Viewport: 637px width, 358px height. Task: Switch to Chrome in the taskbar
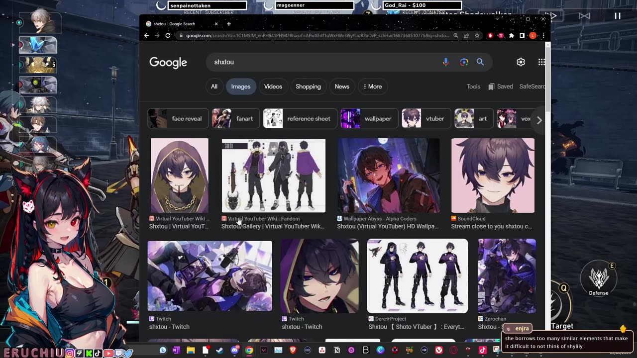(x=249, y=351)
